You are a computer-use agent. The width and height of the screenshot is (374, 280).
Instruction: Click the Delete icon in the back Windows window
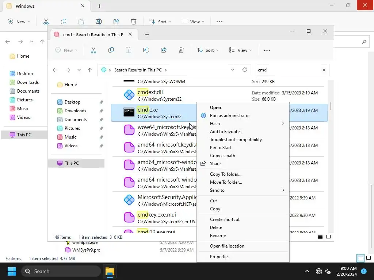[134, 22]
